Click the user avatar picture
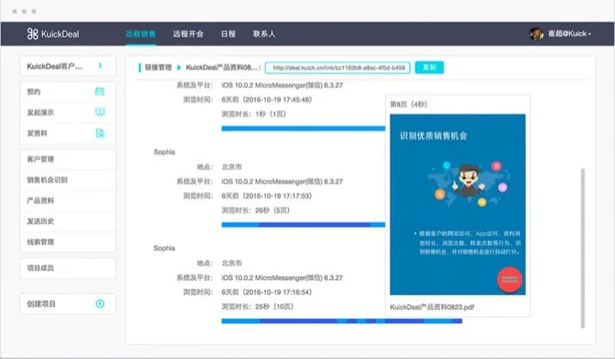The height and width of the screenshot is (359, 615). [x=536, y=34]
